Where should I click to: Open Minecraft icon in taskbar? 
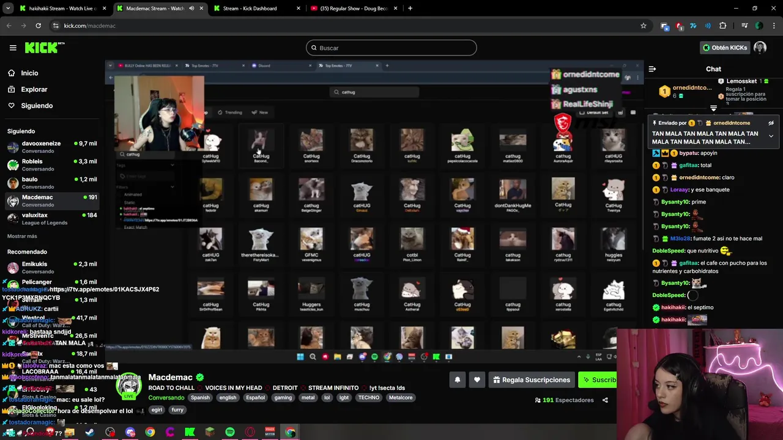210,433
